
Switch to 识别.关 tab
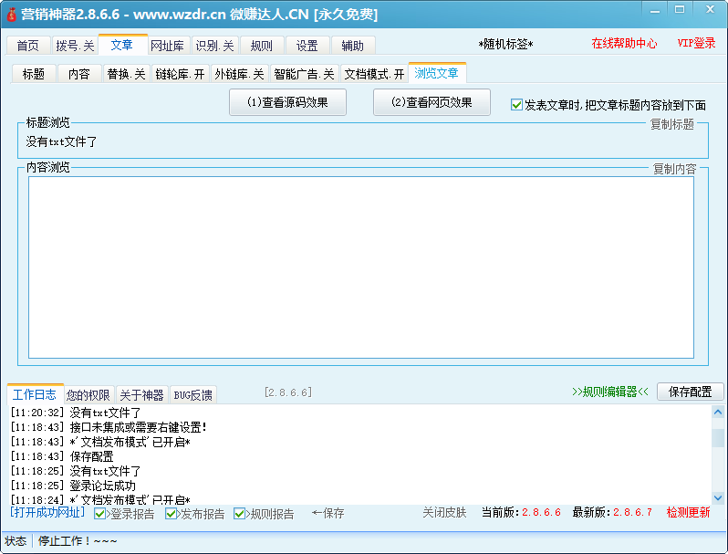[215, 46]
